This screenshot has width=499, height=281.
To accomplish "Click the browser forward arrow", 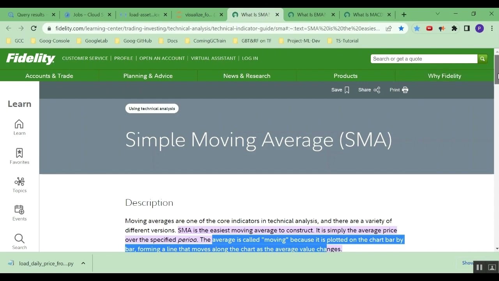I will pos(21,28).
